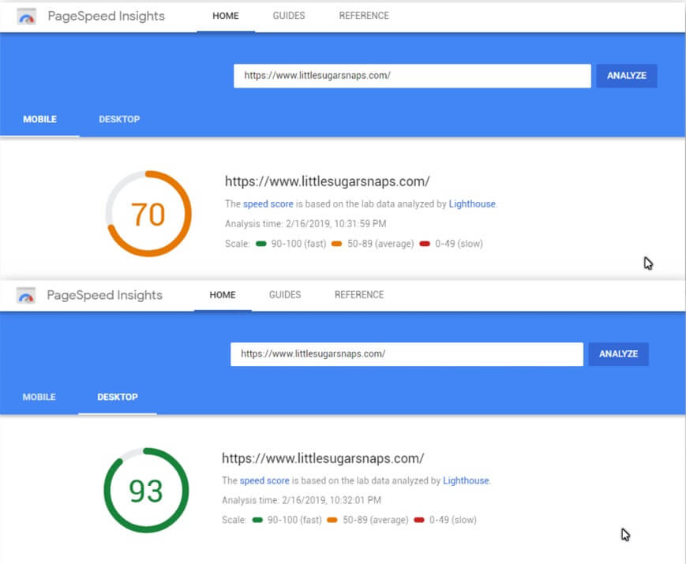Image resolution: width=686 pixels, height=564 pixels.
Task: Click the ANALYZE button in top panel
Action: pos(627,76)
